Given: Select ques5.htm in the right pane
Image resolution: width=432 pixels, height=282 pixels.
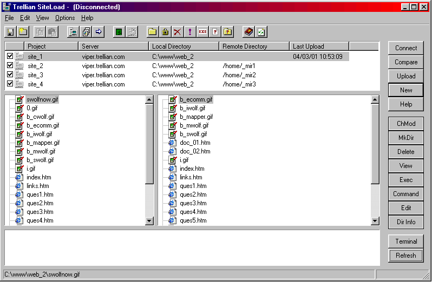Looking at the screenshot, I should [x=193, y=220].
